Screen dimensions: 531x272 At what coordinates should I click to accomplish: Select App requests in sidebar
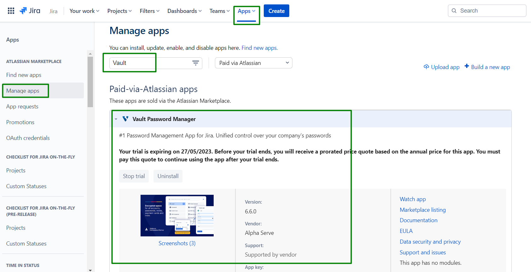[22, 107]
